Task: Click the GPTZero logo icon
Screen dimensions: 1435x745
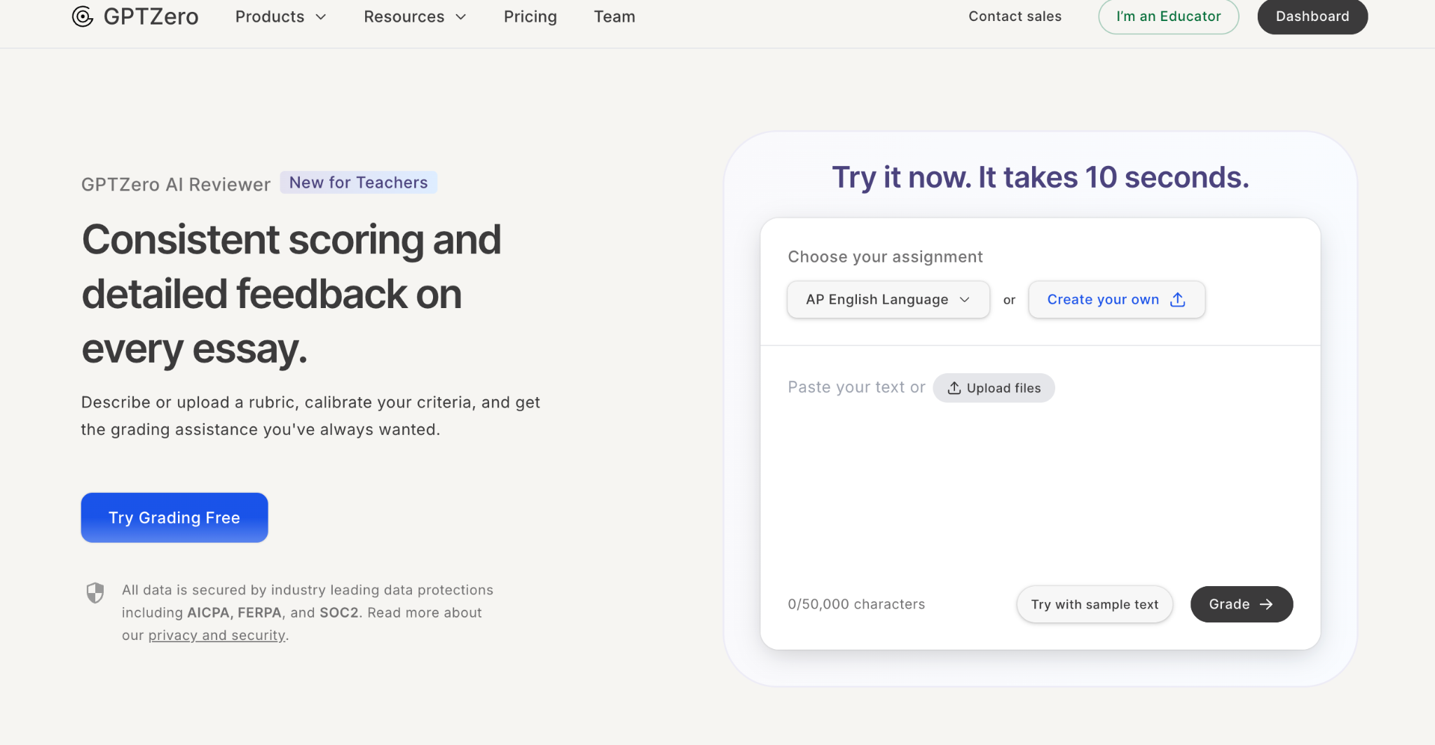Action: pos(83,17)
